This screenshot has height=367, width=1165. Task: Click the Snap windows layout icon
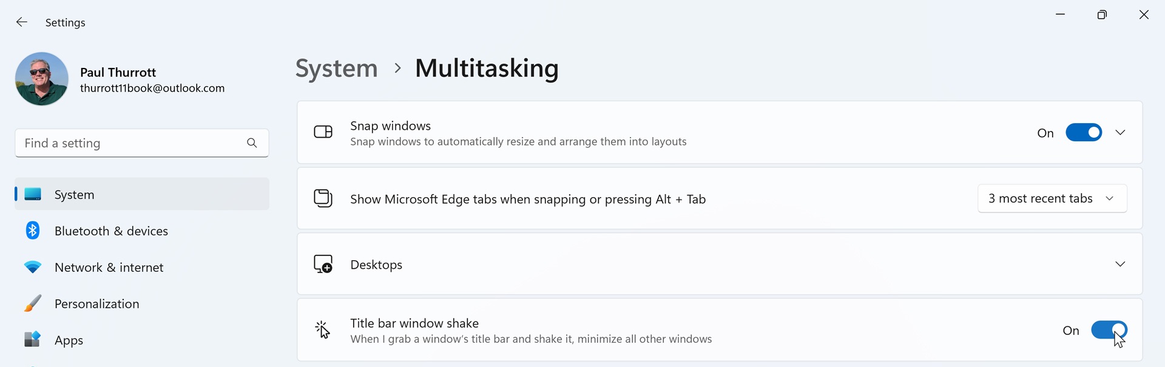(x=323, y=132)
